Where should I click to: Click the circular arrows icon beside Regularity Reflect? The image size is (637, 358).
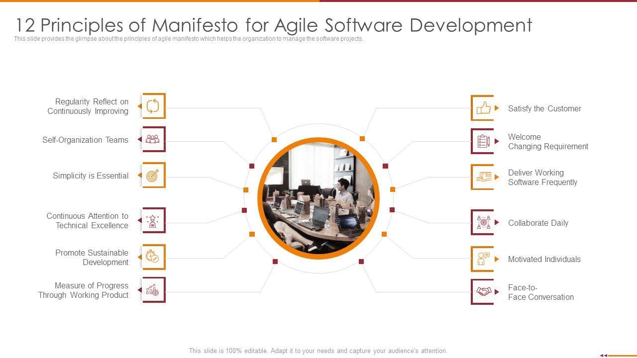click(153, 106)
